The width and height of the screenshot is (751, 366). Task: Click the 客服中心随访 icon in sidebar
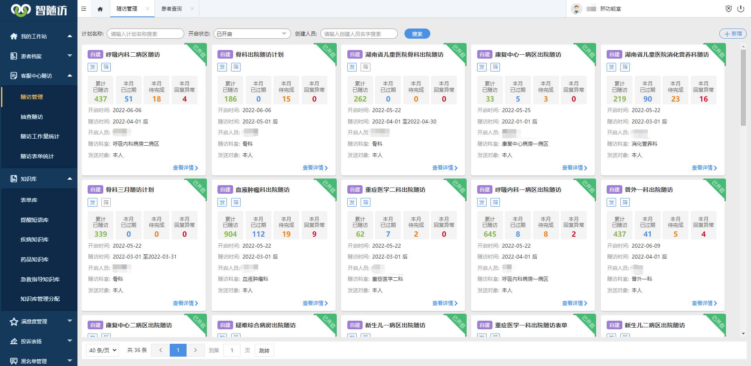click(x=14, y=76)
